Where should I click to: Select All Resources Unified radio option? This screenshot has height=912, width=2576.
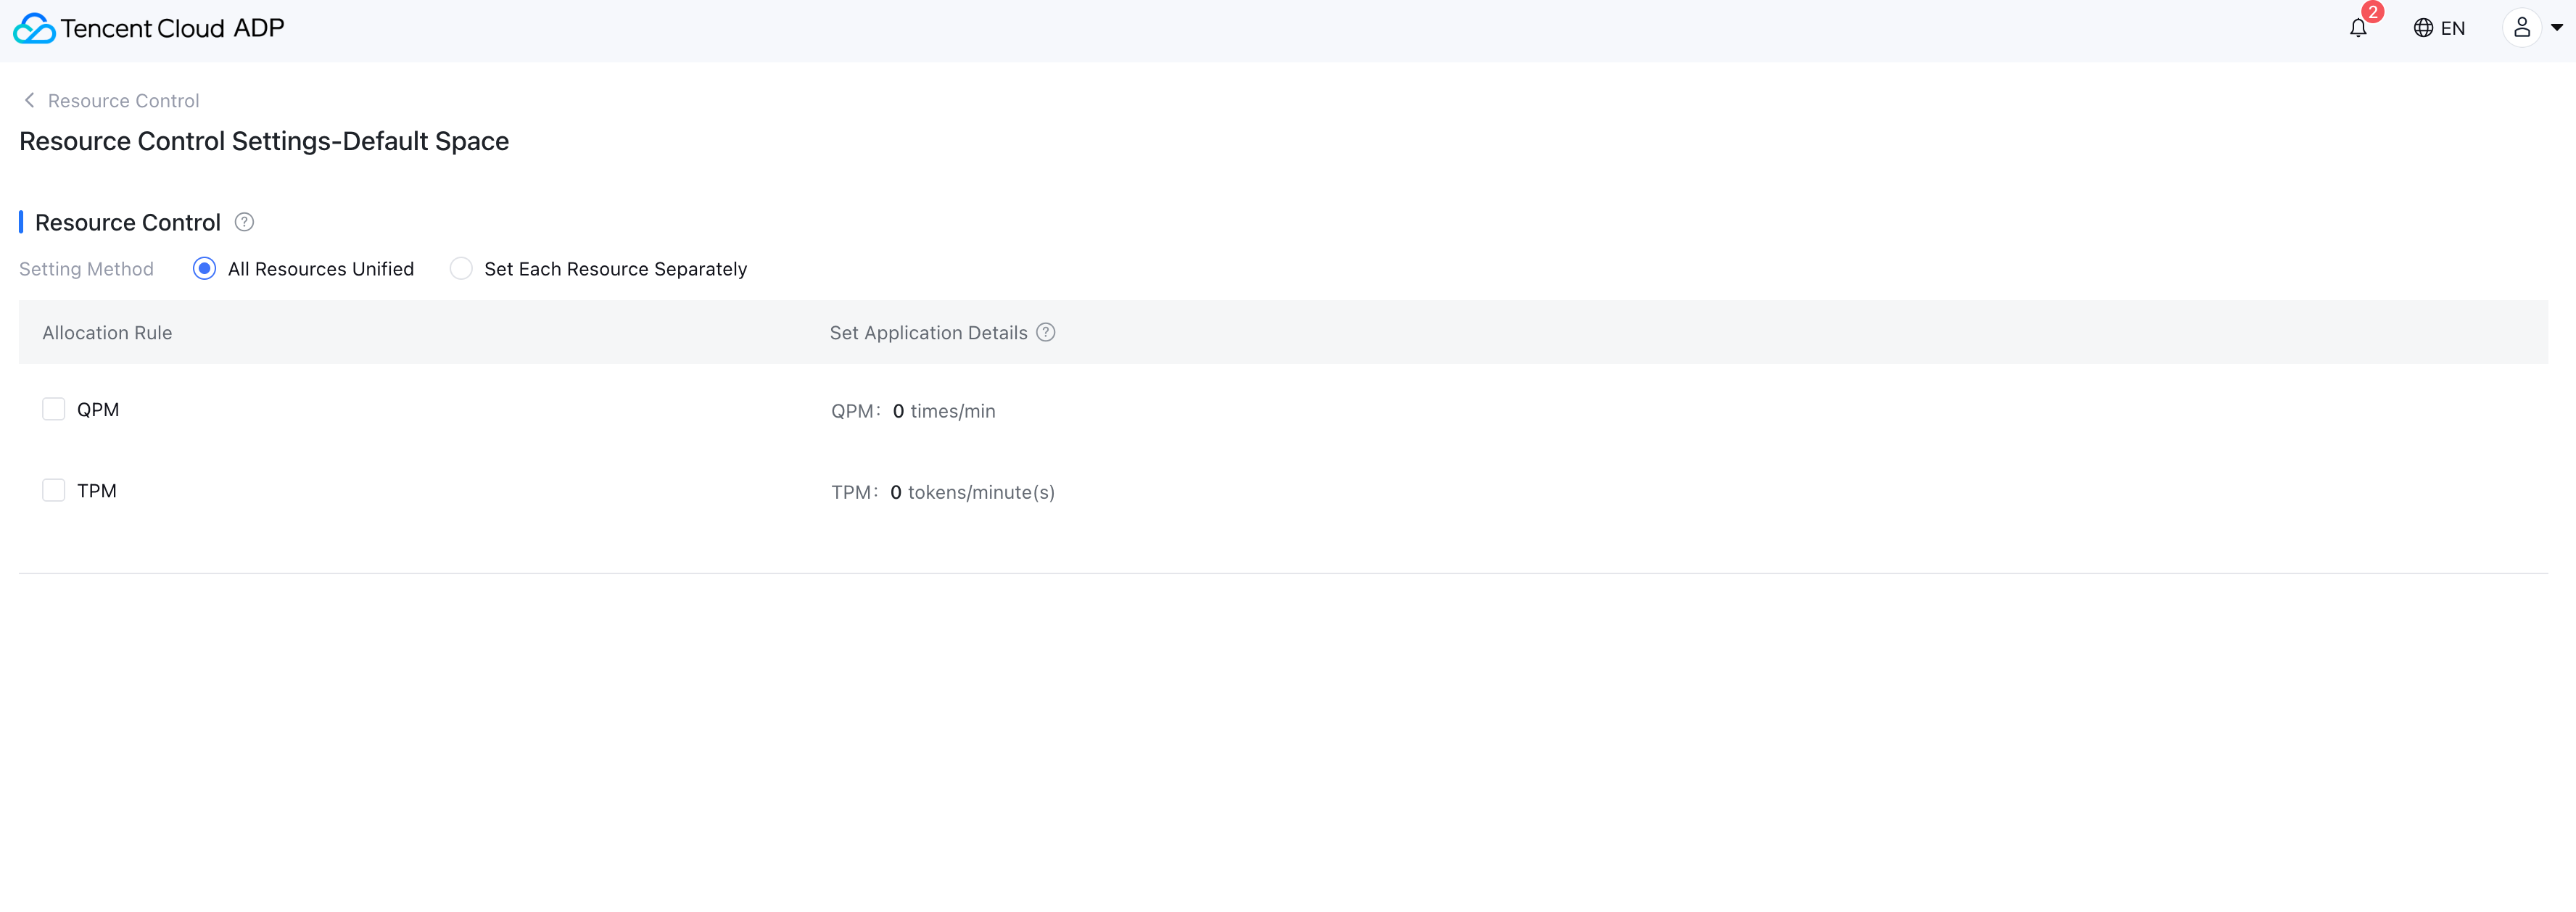pyautogui.click(x=204, y=268)
